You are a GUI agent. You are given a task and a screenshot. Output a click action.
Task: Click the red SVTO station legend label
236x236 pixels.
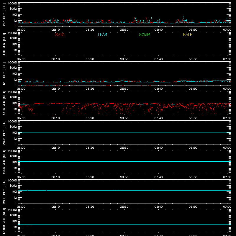tap(60, 35)
